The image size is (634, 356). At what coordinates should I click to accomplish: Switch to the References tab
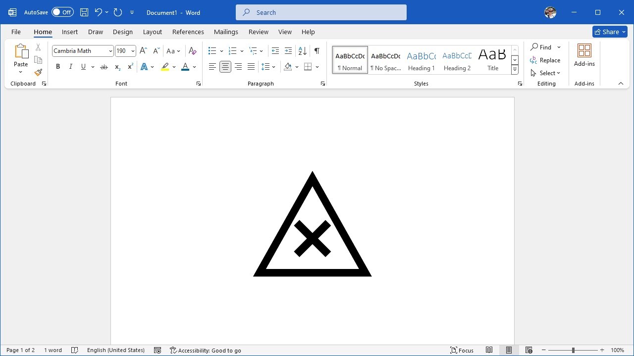[x=188, y=32]
